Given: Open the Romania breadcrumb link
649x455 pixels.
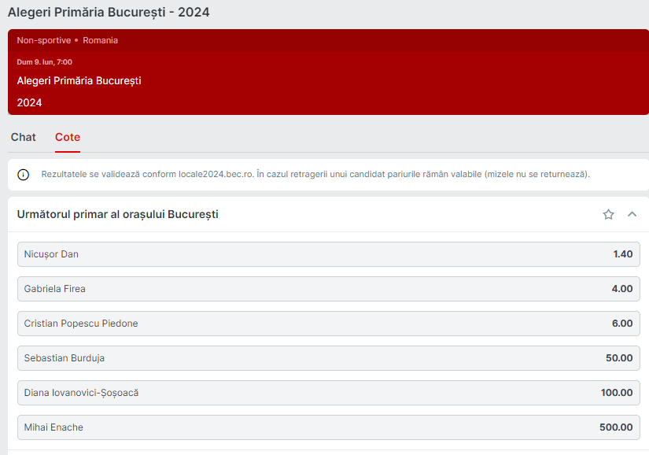Looking at the screenshot, I should click(x=100, y=40).
